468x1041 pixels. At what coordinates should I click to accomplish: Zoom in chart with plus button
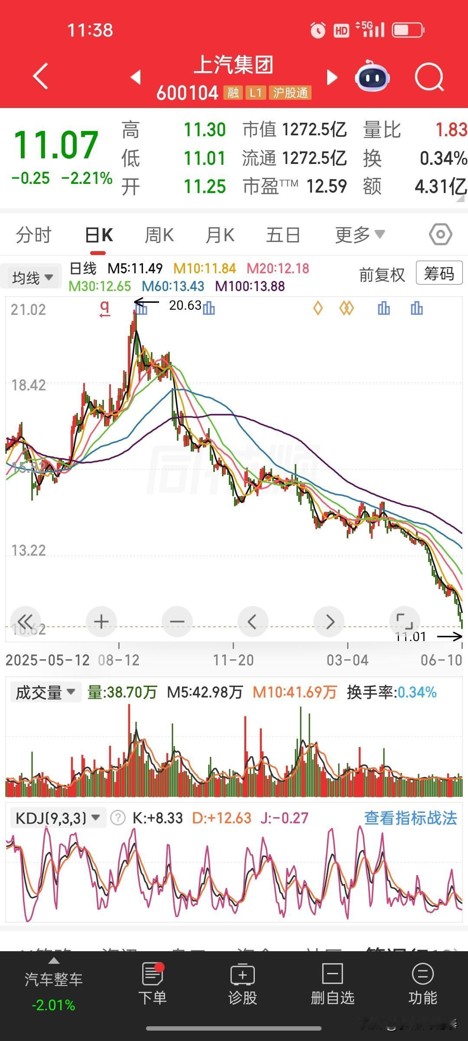pyautogui.click(x=101, y=622)
